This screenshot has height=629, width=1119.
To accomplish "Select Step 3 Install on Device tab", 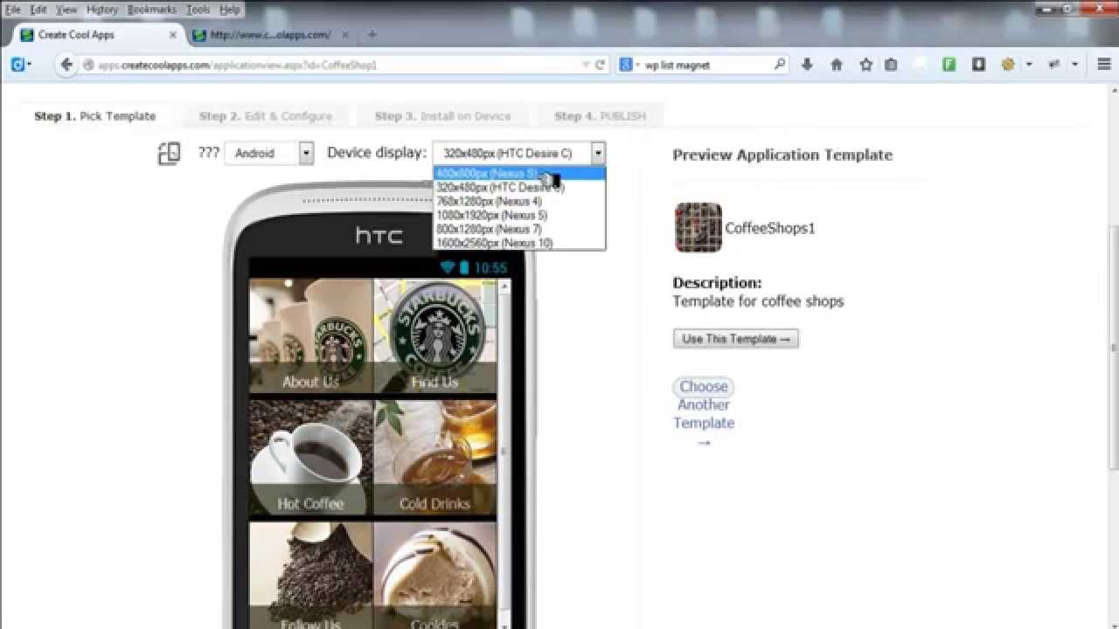I will [x=442, y=116].
